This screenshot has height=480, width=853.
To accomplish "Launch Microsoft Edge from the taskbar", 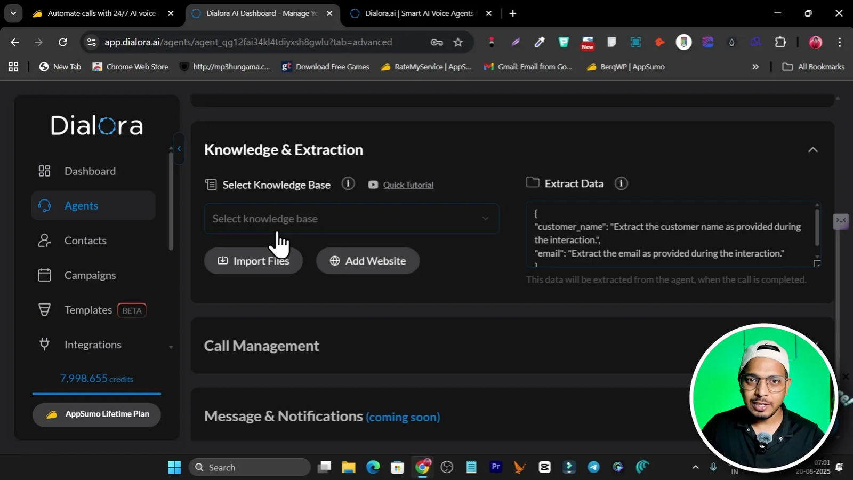I will (x=373, y=467).
